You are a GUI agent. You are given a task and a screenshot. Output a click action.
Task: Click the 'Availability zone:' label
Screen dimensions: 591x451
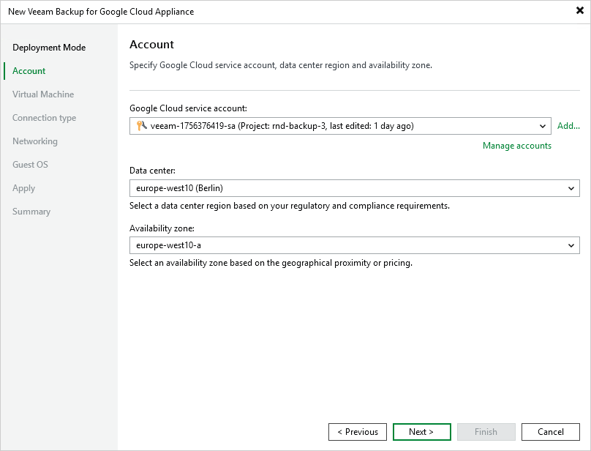tap(162, 228)
